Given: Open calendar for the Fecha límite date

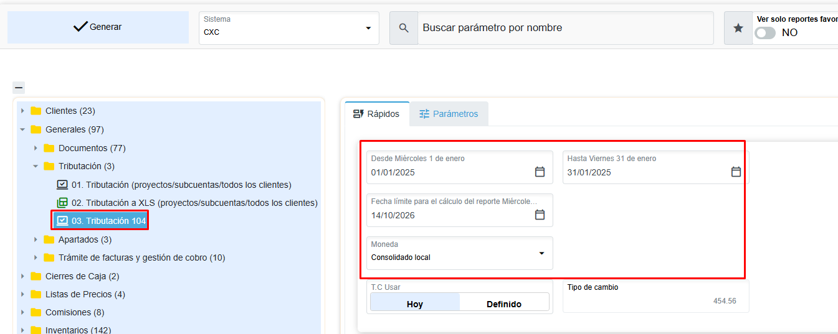Looking at the screenshot, I should pos(540,215).
